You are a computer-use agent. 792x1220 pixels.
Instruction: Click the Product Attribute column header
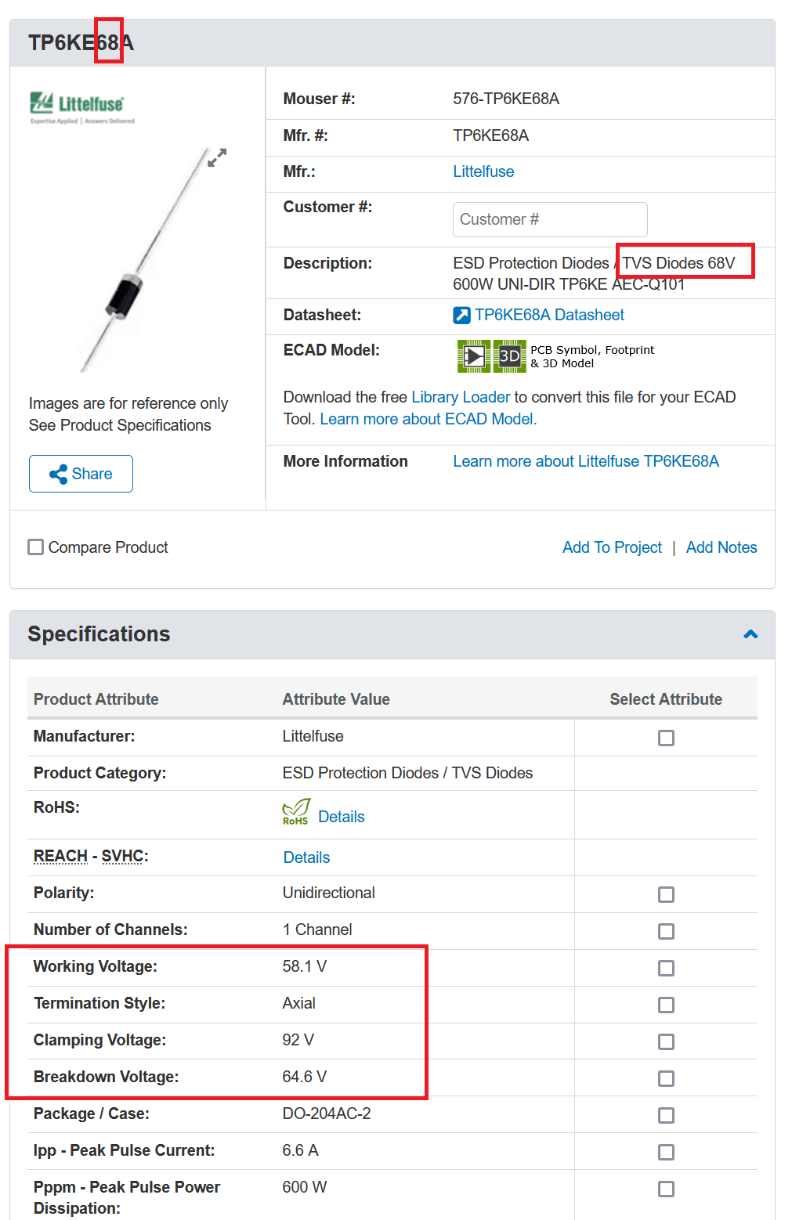pos(96,699)
